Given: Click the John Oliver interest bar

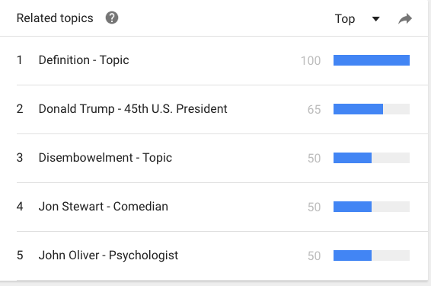Looking at the screenshot, I should (x=372, y=255).
